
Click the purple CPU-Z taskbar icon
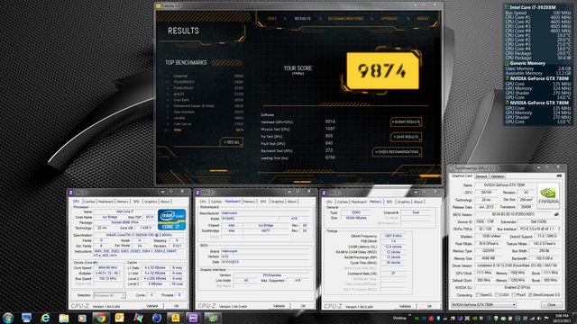point(194,318)
